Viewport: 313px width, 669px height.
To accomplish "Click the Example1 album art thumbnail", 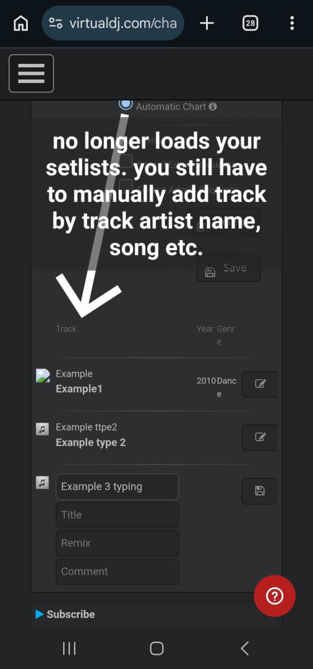I will (43, 375).
